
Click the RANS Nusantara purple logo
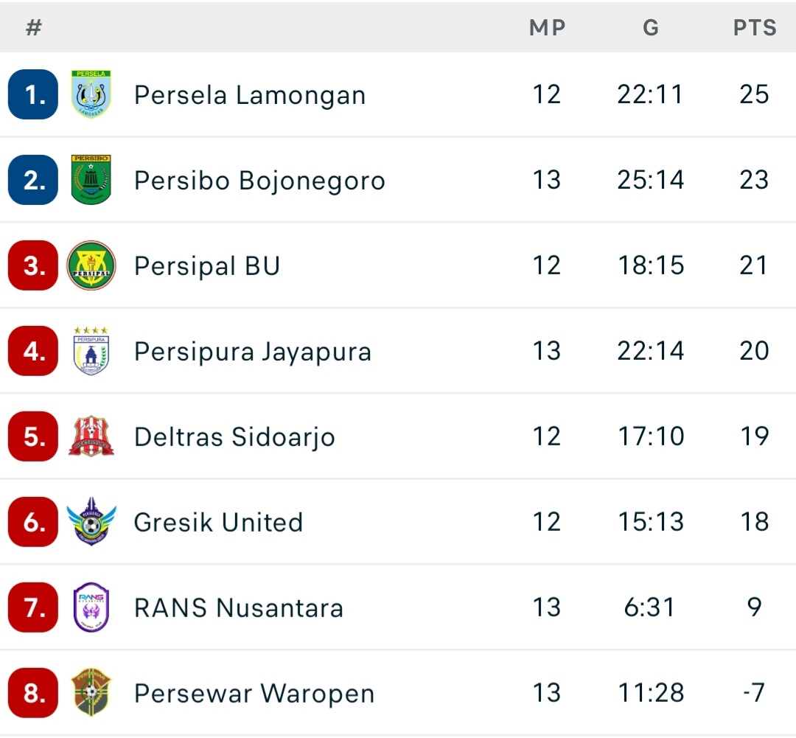click(91, 608)
